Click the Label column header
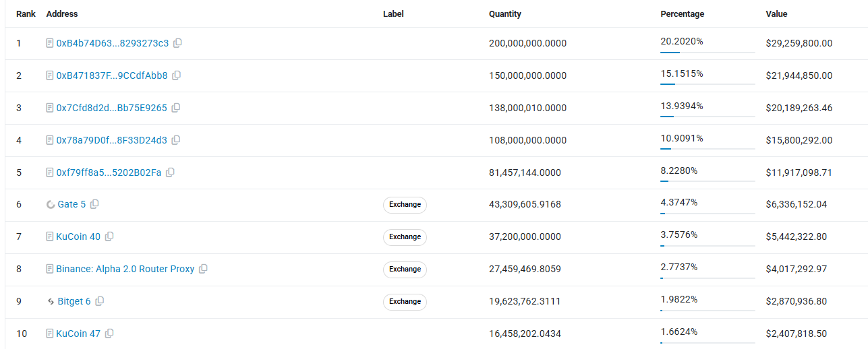Screen dimensions: 868x349 393,13
